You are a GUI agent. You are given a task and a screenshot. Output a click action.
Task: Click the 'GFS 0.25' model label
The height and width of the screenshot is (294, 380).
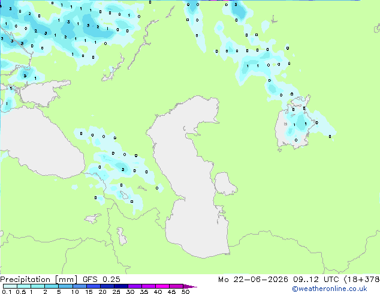[101, 280]
